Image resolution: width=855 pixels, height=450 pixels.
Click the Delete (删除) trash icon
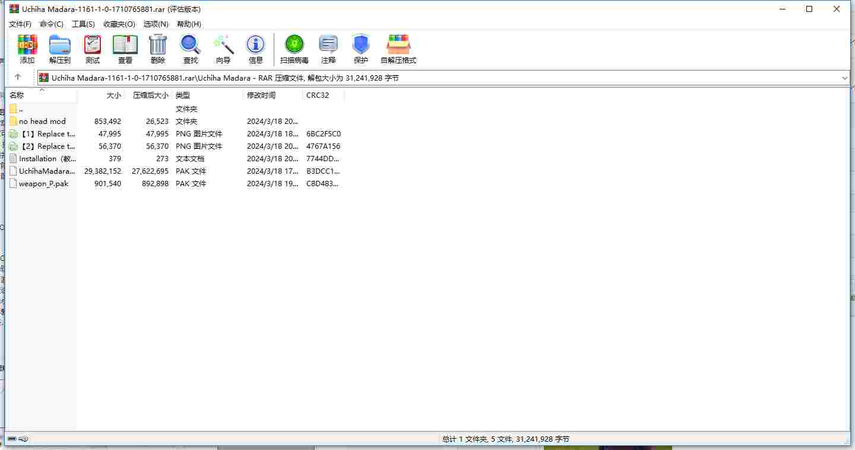(x=158, y=45)
